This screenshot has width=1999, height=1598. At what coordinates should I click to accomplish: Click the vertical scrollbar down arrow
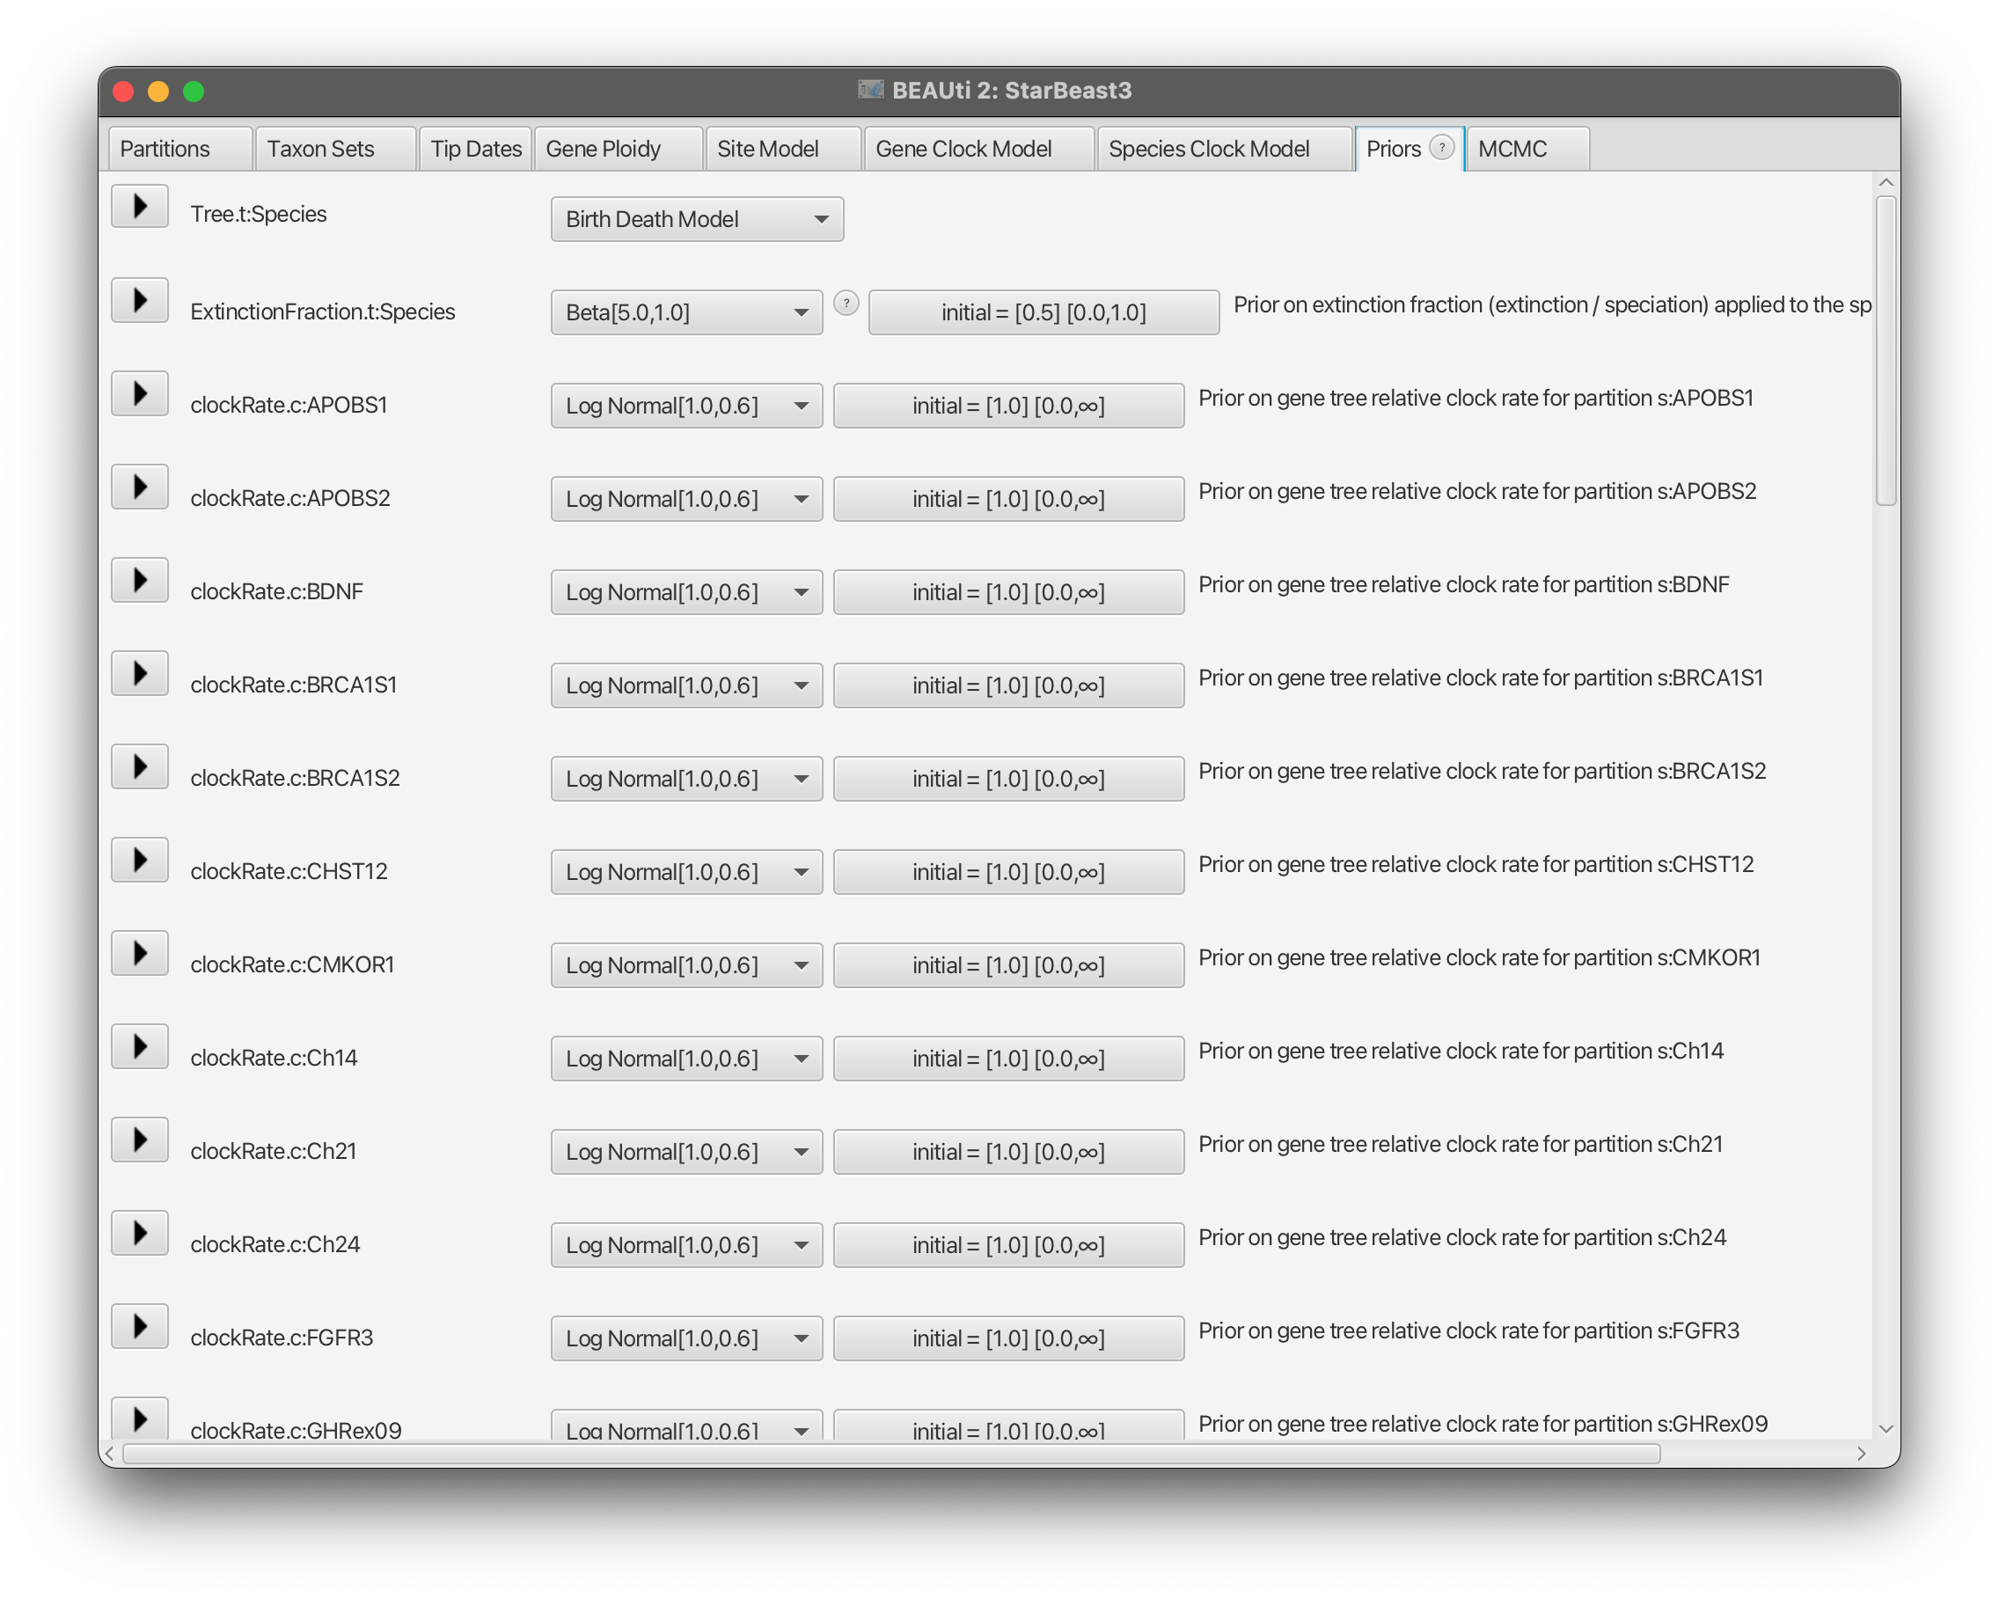point(1885,1429)
